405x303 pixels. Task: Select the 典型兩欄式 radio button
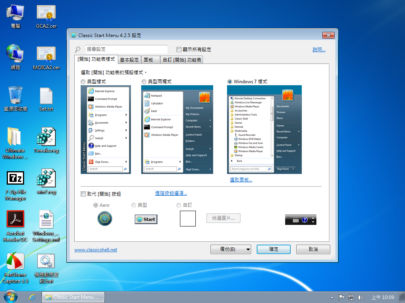pyautogui.click(x=144, y=82)
